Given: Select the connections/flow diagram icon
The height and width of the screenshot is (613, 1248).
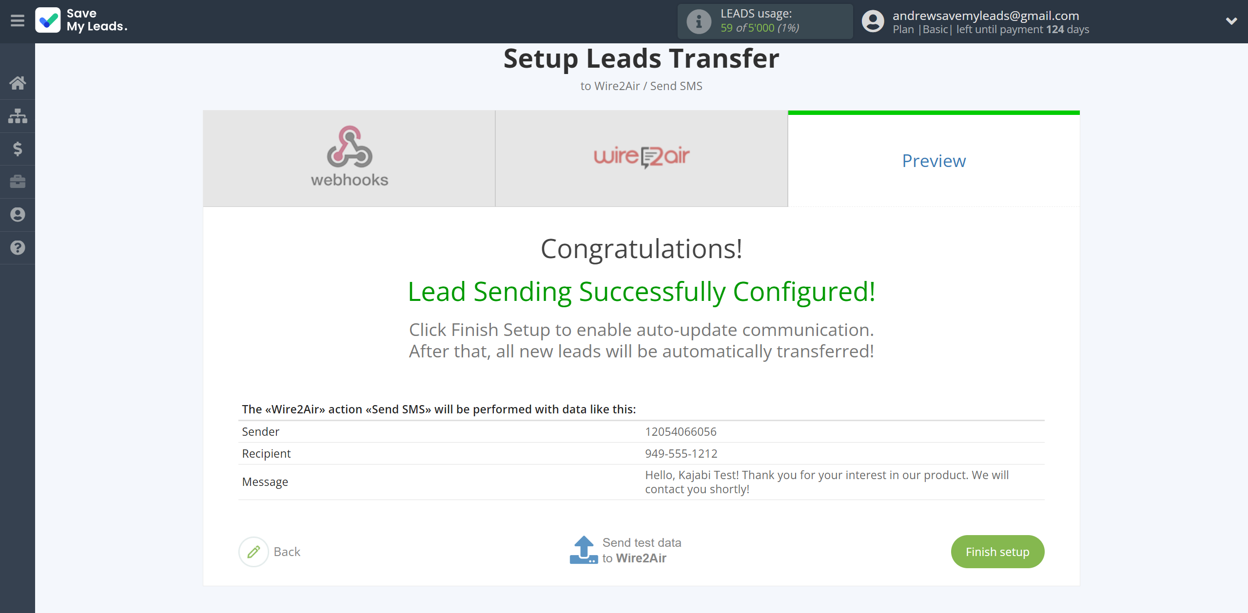Looking at the screenshot, I should coord(18,114).
